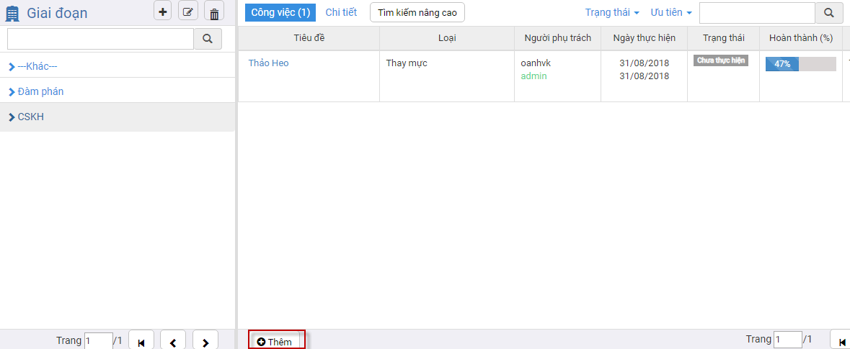Go to the next page of stage list
The width and height of the screenshot is (850, 349).
coord(205,342)
